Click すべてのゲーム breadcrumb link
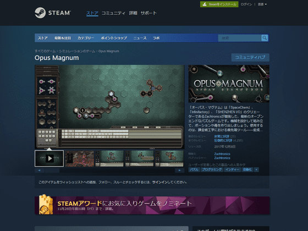Image resolution: width=308 pixels, height=231 pixels. tap(45, 51)
